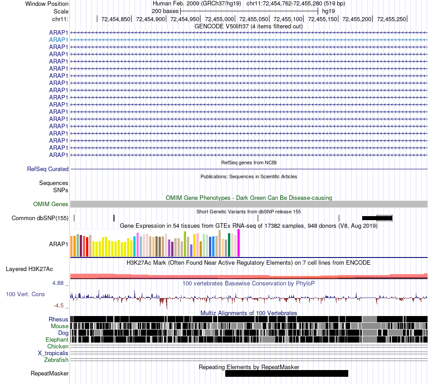The width and height of the screenshot is (428, 384).
Task: Click the 'chr11:' base position label
Action: click(60, 19)
